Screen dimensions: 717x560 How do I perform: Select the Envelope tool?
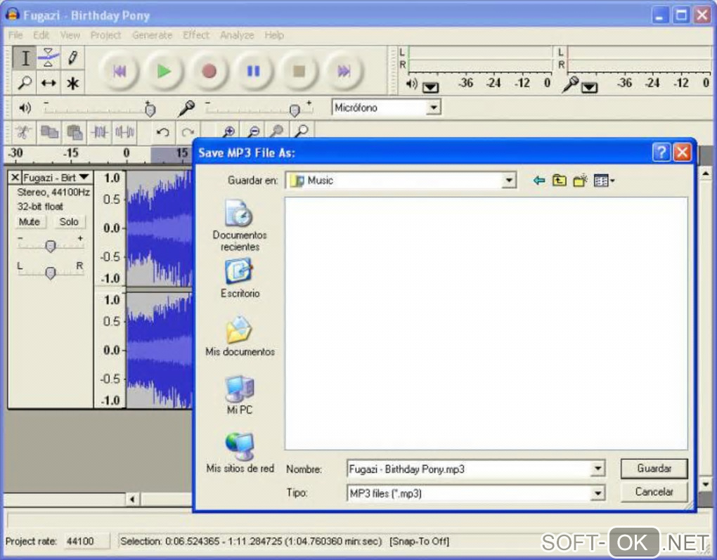point(49,58)
